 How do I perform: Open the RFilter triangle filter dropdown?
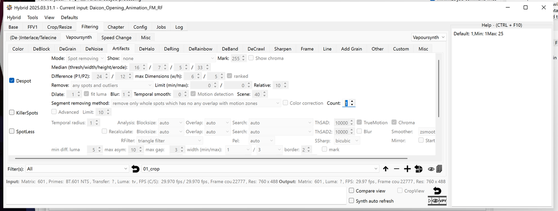pos(170,141)
